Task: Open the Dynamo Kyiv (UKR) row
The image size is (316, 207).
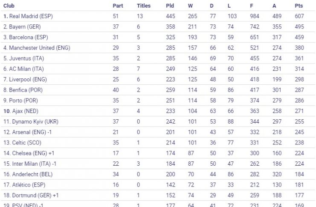Action: tap(158, 122)
